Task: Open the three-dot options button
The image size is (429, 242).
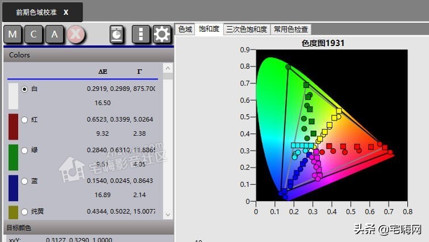Action: point(140,34)
